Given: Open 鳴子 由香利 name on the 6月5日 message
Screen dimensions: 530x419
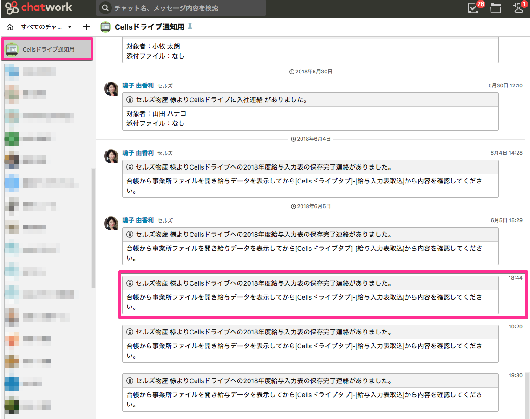Looking at the screenshot, I should (x=138, y=220).
